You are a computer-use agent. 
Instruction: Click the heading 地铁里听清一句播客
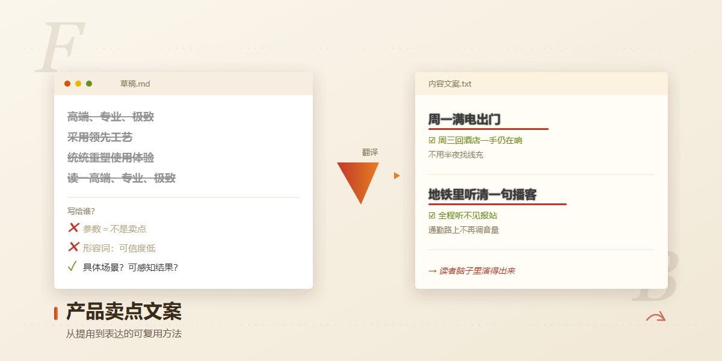(x=483, y=194)
